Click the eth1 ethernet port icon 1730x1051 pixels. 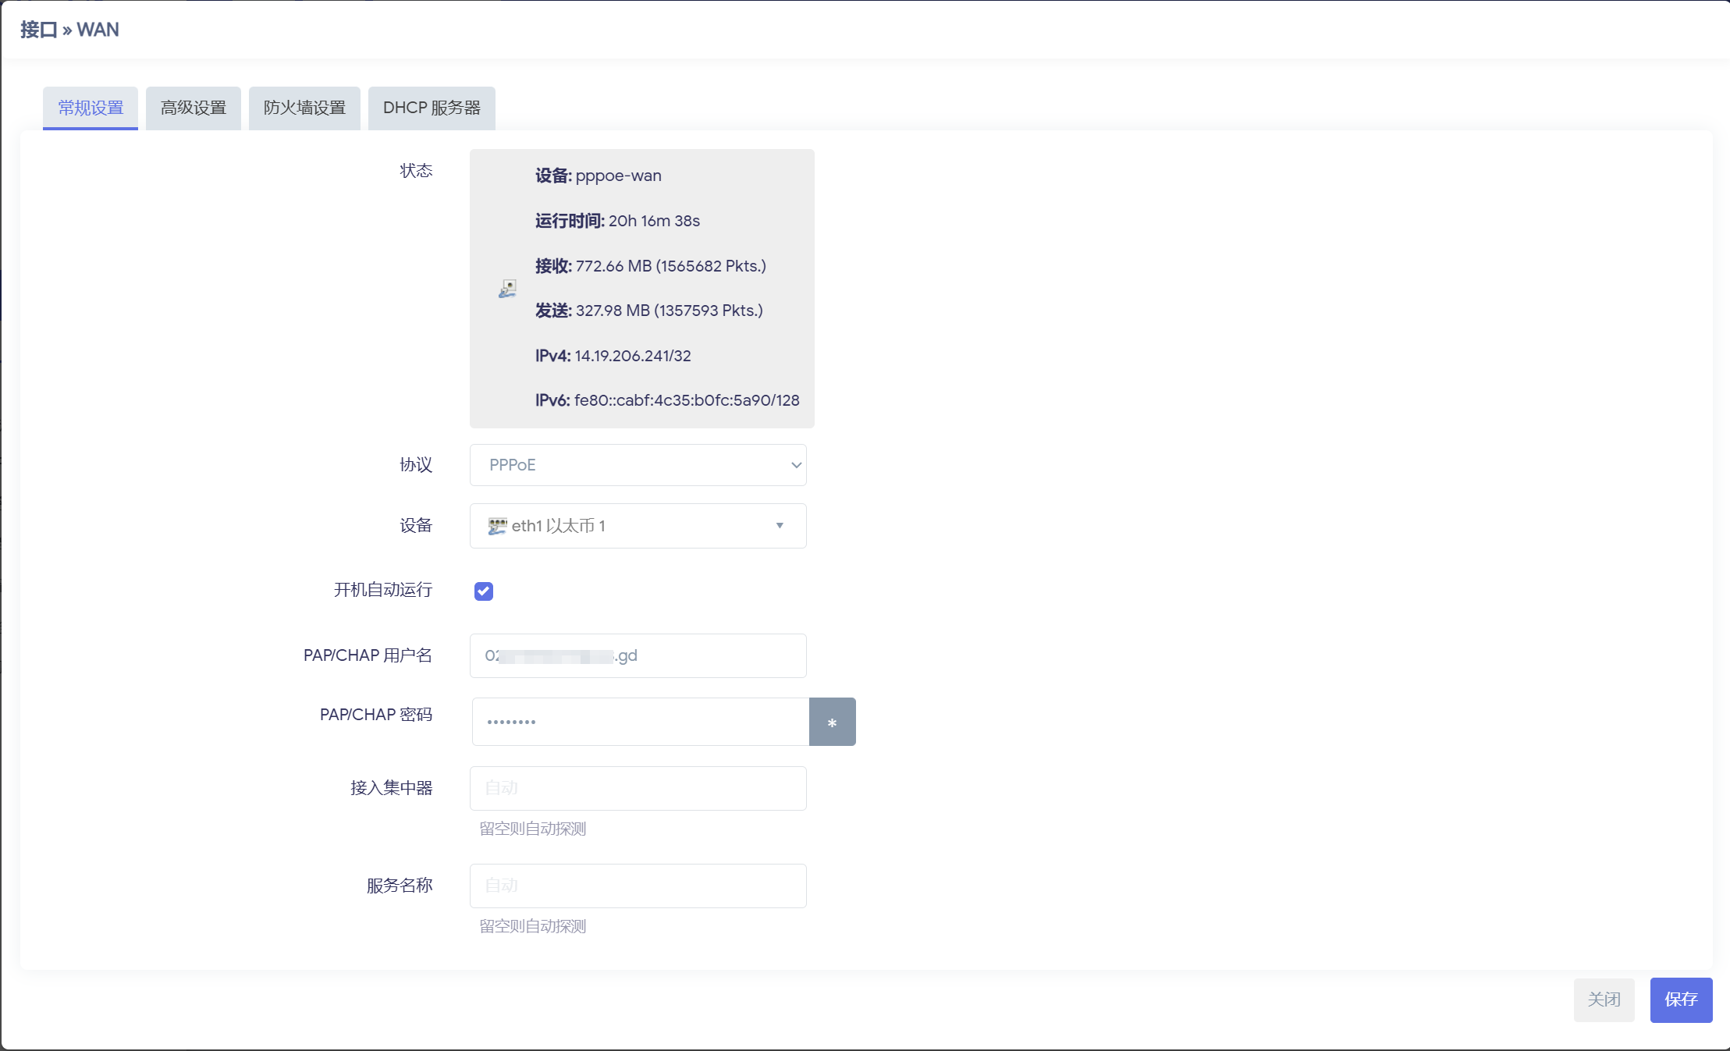(497, 526)
